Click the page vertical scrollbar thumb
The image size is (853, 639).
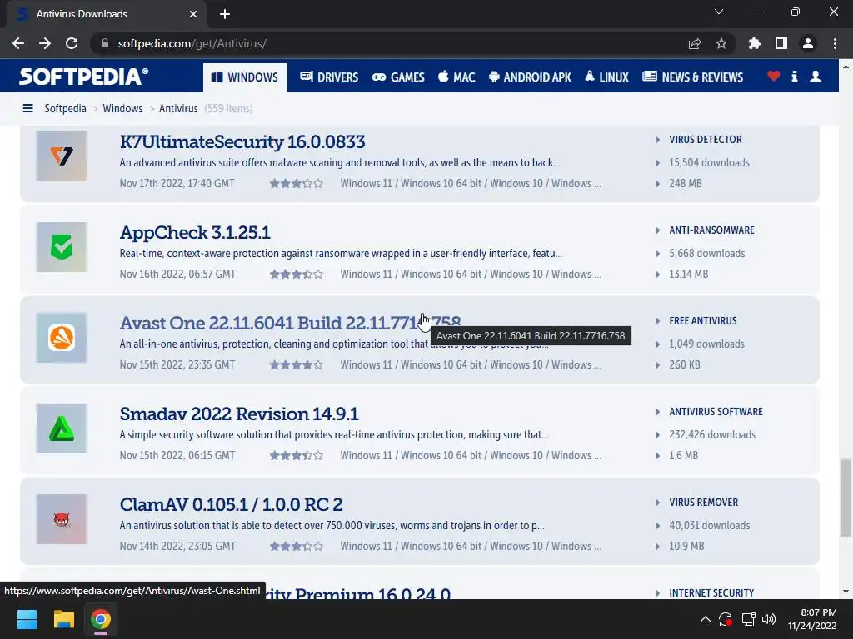click(846, 498)
